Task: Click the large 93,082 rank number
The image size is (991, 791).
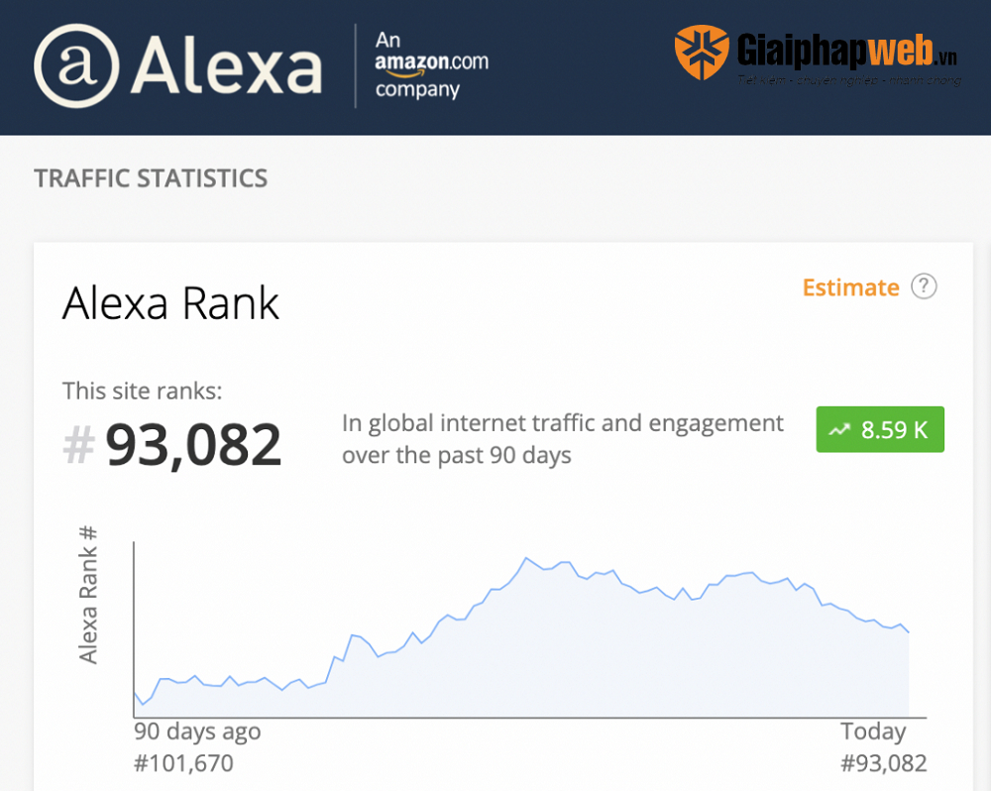Action: pos(193,445)
